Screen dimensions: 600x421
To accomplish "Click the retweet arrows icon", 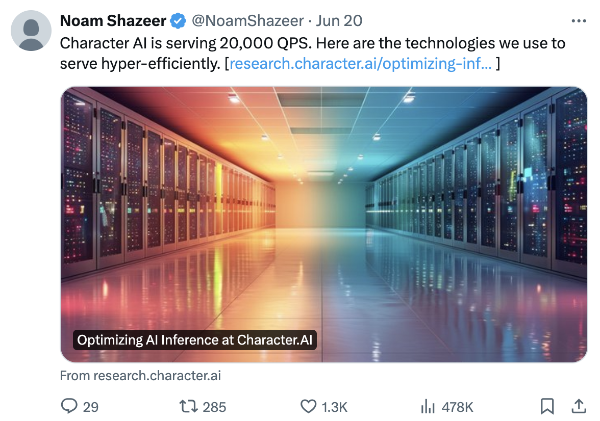I will click(x=189, y=406).
